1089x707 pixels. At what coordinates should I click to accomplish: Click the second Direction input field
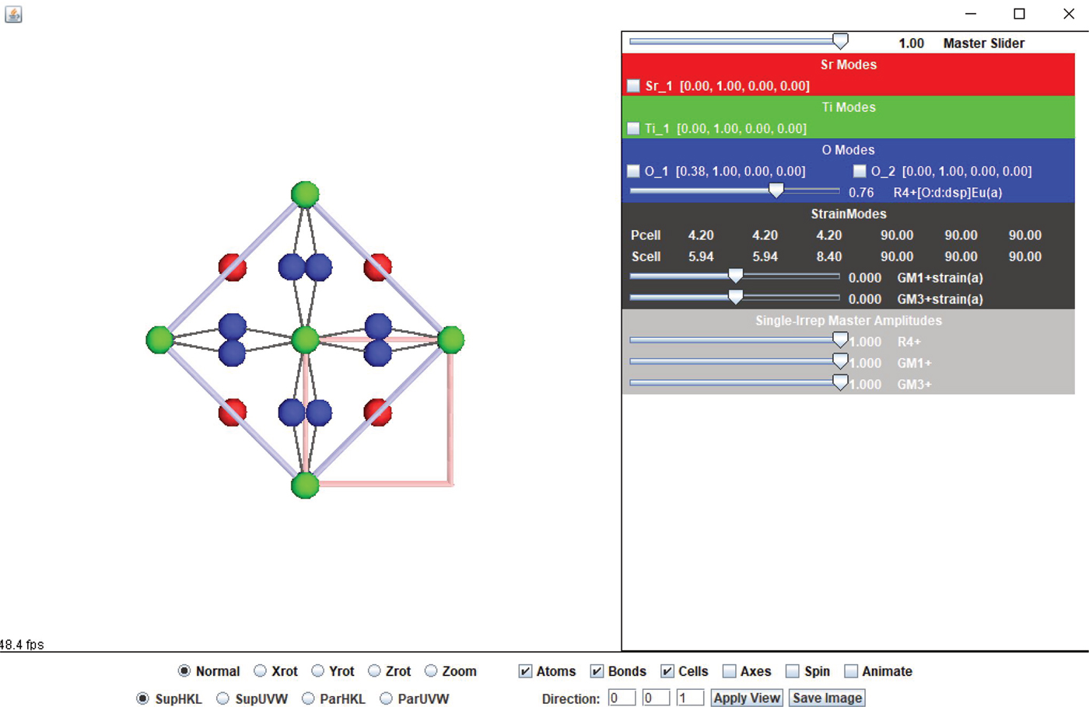tap(656, 698)
